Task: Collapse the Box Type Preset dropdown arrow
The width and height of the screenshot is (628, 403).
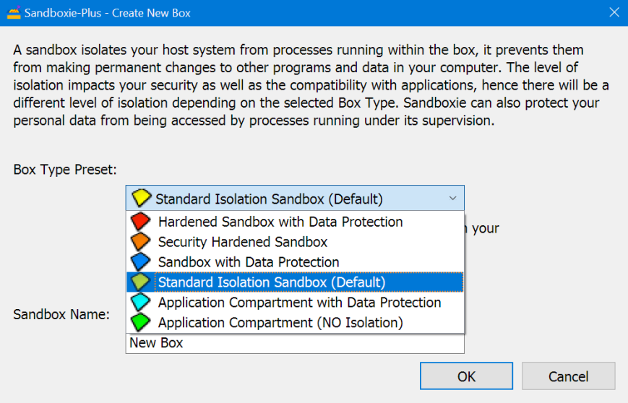Action: click(452, 199)
